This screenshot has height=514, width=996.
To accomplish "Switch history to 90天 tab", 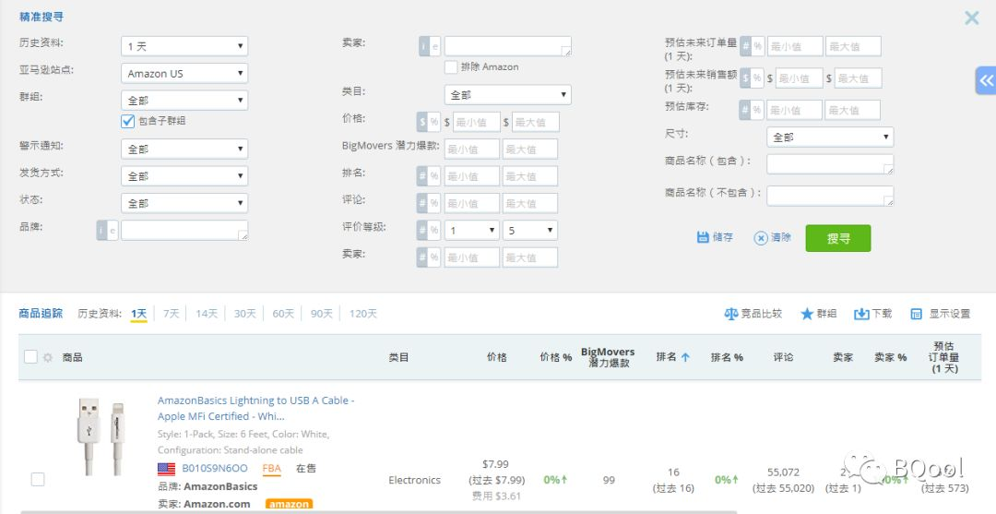I will [322, 314].
